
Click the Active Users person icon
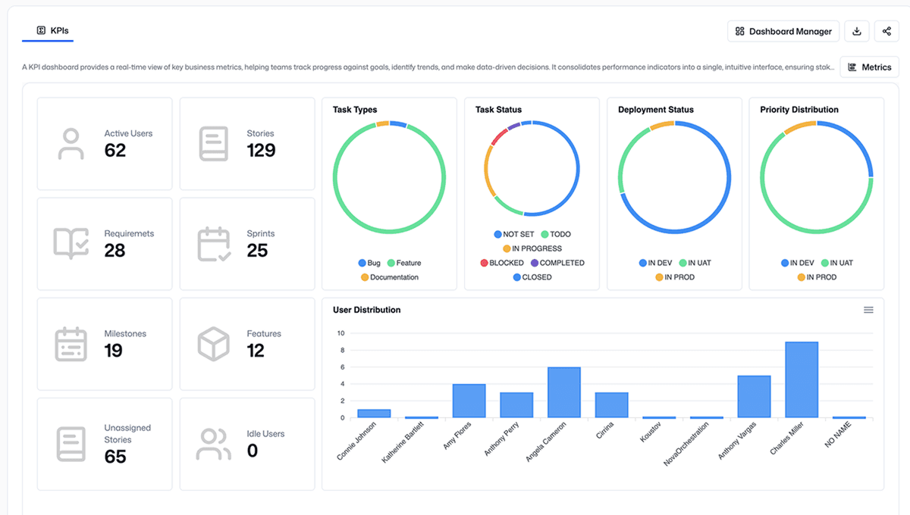tap(71, 144)
